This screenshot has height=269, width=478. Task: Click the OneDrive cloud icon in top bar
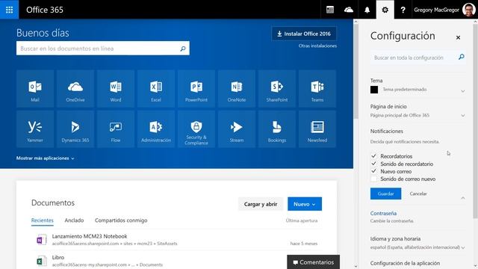349,10
